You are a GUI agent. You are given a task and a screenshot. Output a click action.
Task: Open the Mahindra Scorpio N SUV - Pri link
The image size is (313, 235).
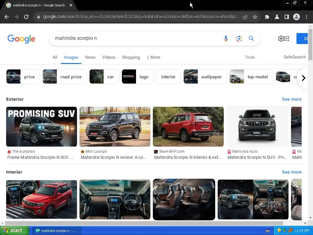(x=257, y=157)
